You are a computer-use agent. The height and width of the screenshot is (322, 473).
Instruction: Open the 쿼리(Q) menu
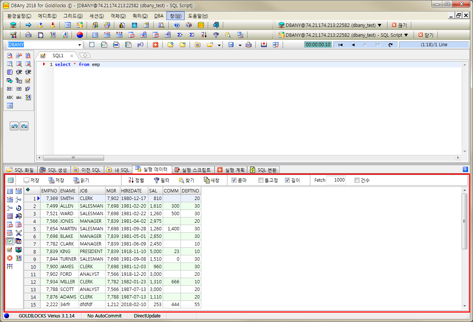[140, 16]
